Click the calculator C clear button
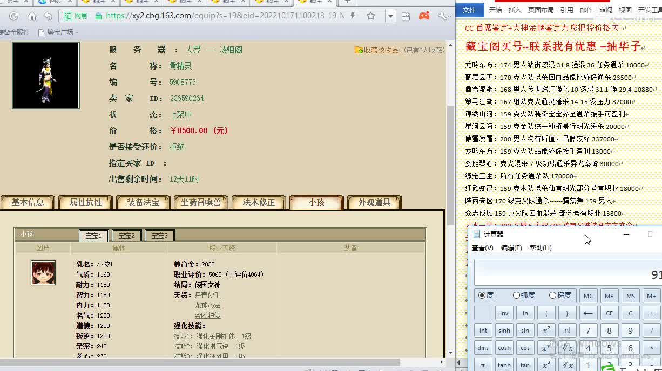Viewport: 662px width, 371px height. click(x=630, y=313)
